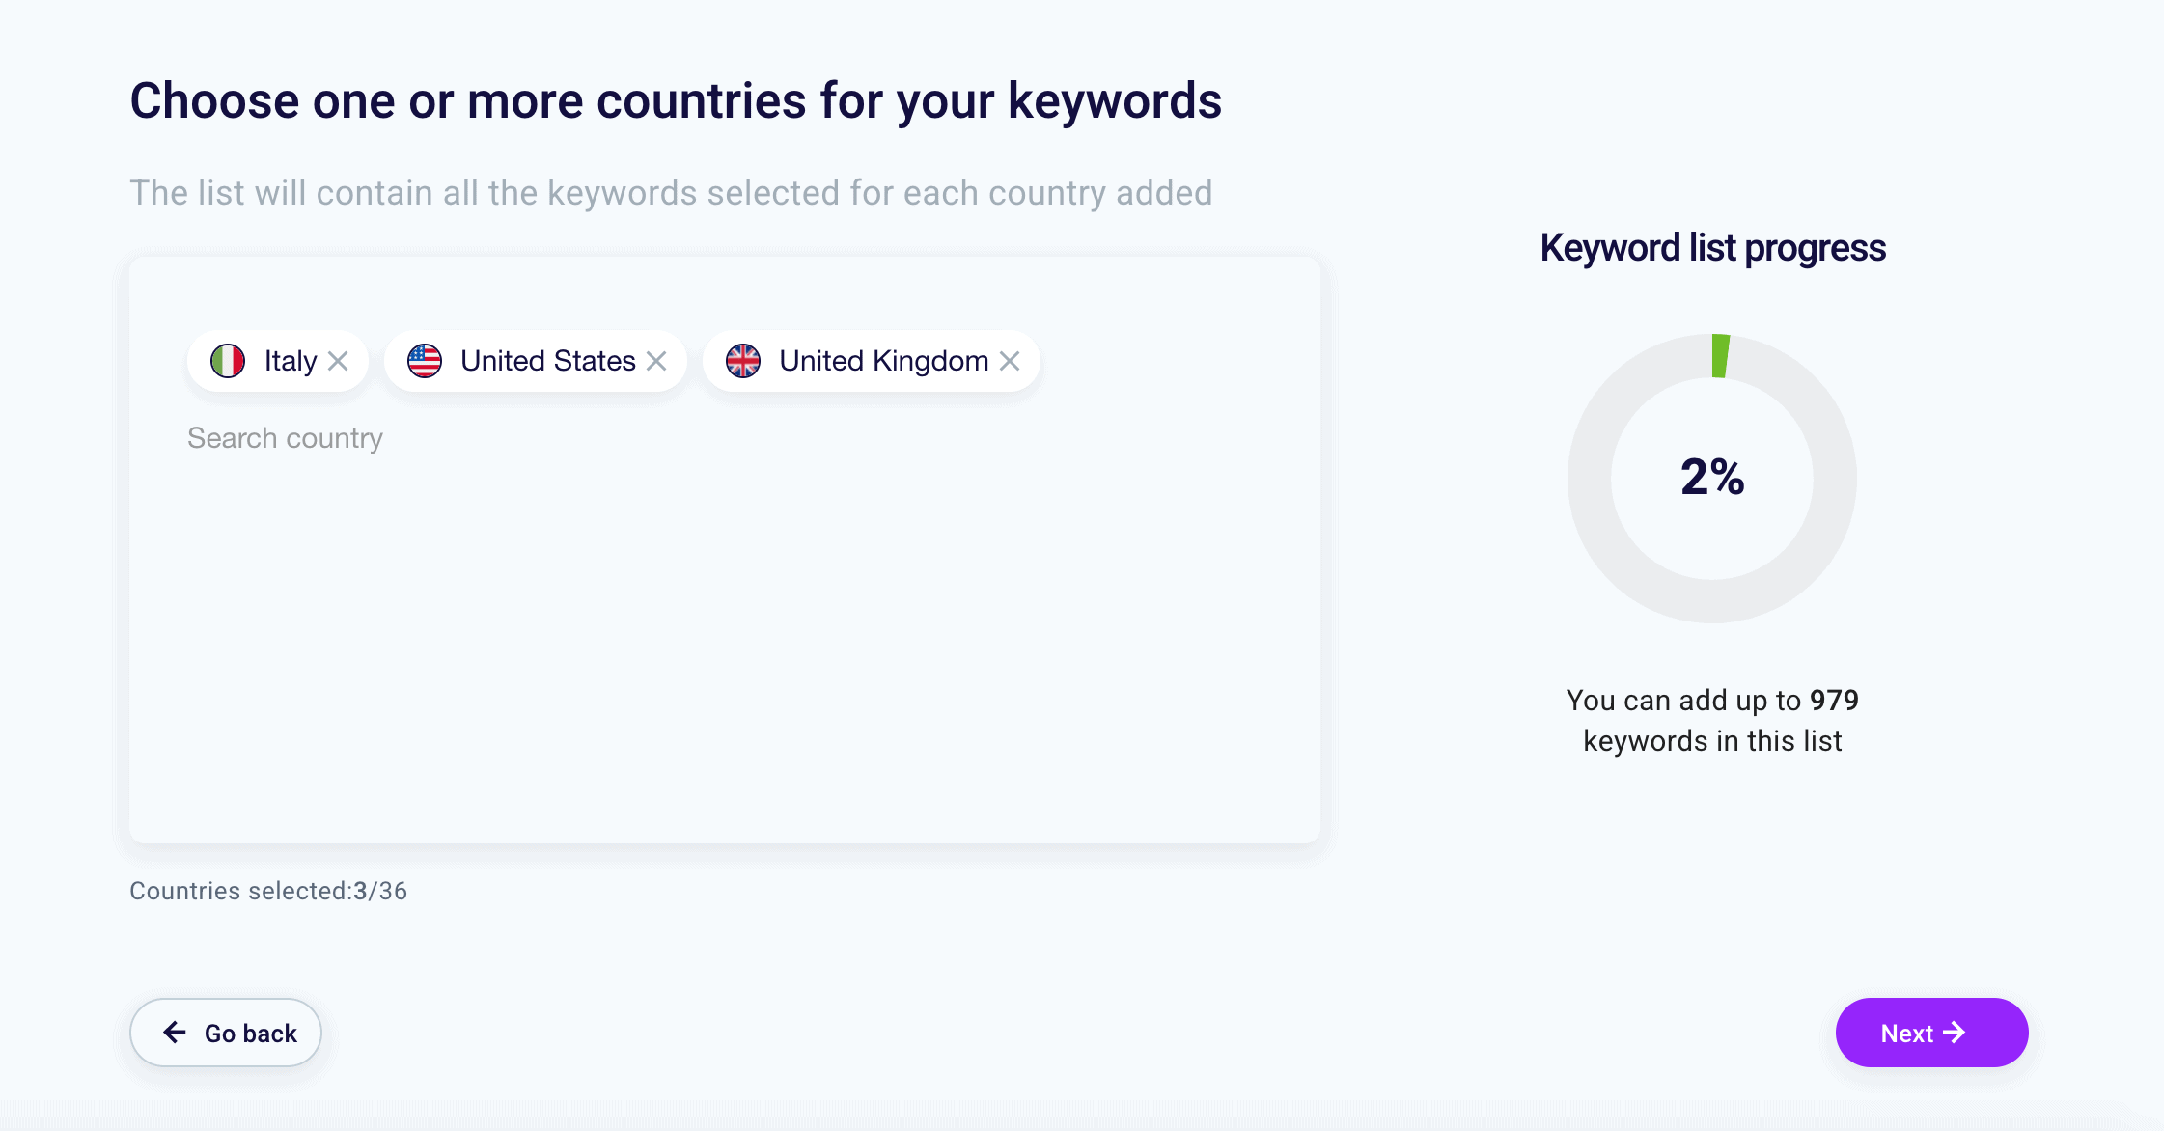Click the United States flag icon

coord(425,361)
